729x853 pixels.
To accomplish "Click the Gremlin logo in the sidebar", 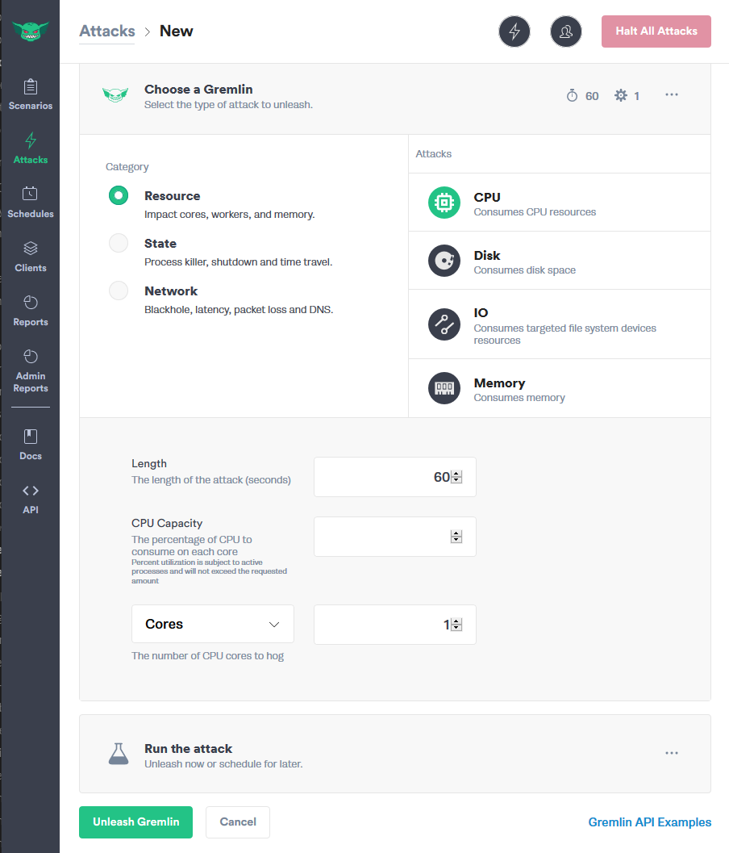I will pos(31,31).
